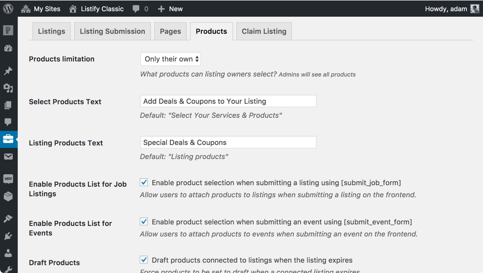Click adam's avatar thumbnail
Screen dimensions: 483x273
475,9
